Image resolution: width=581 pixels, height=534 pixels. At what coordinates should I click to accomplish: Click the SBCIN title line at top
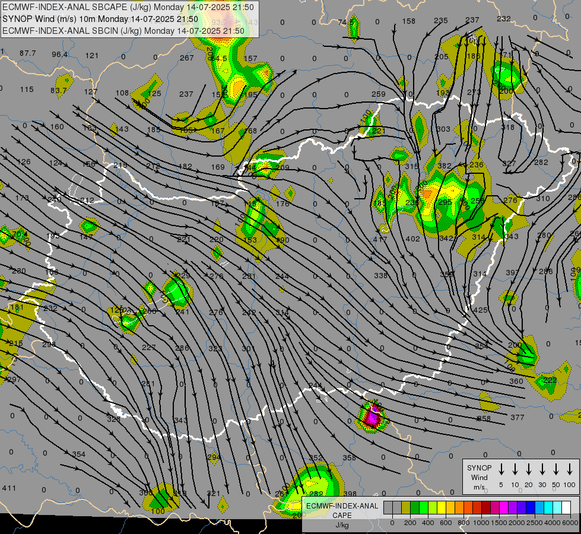pyautogui.click(x=123, y=31)
